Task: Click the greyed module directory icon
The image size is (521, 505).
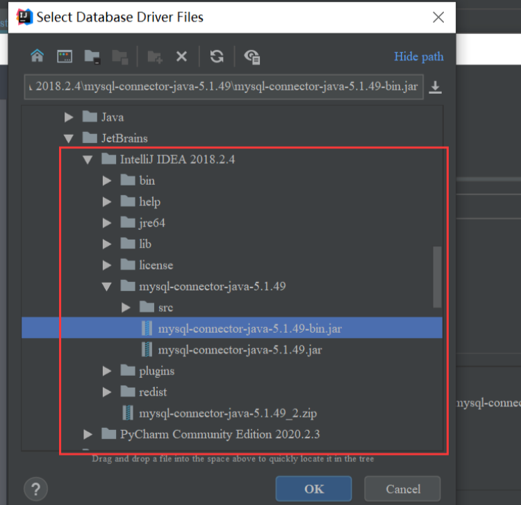Action: [120, 57]
